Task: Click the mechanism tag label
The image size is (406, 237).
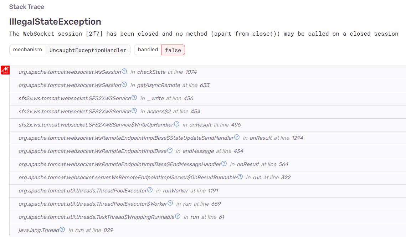Action: click(27, 50)
